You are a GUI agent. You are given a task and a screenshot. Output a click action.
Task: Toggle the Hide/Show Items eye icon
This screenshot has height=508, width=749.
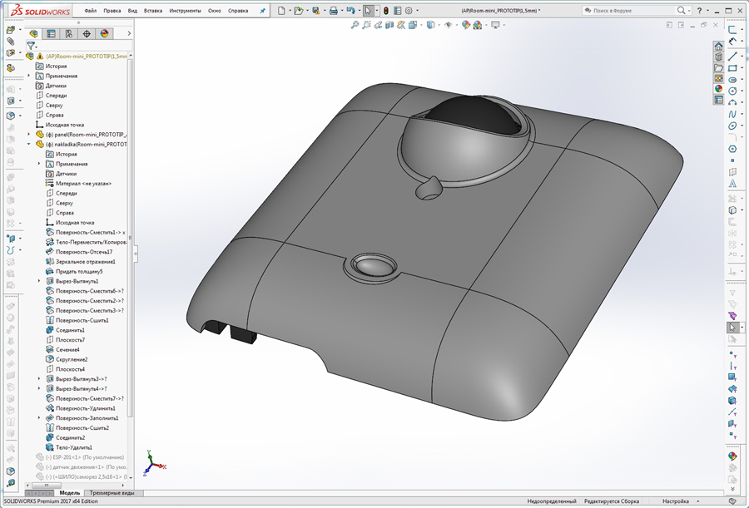(x=449, y=26)
